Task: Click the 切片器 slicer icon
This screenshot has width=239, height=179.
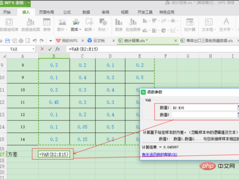Action: pos(190,25)
